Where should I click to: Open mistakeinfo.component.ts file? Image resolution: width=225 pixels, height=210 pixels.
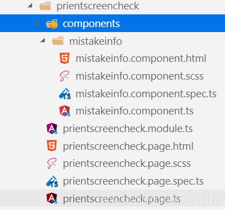click(135, 111)
